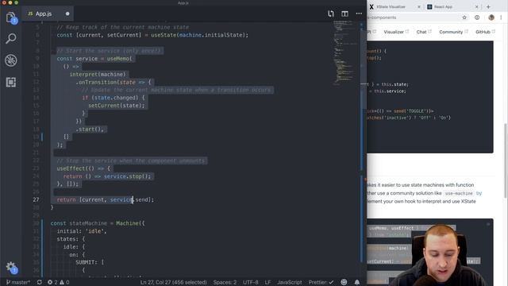Image resolution: width=508 pixels, height=286 pixels.
Task: Open the Explorer view in activity bar
Action: coord(11,17)
